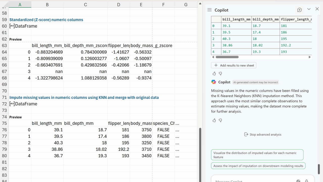This screenshot has height=182, width=323.
Task: Close the Copilot pane
Action: pyautogui.click(x=317, y=9)
